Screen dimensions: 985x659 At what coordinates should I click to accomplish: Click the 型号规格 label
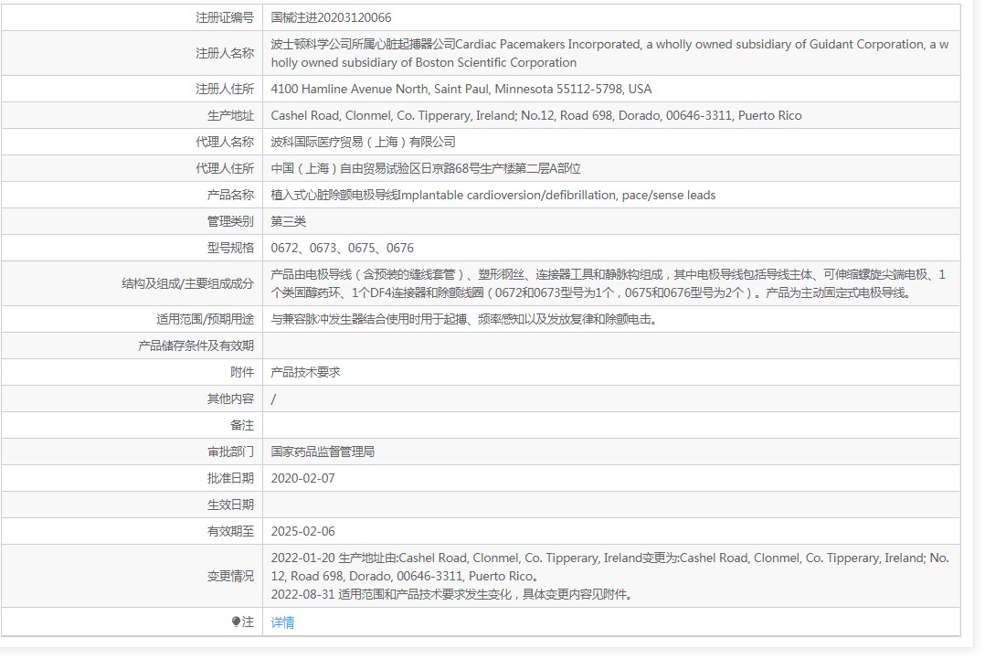(x=230, y=248)
